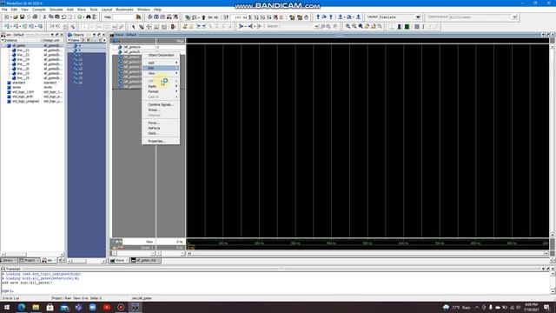Image resolution: width=556 pixels, height=313 pixels.
Task: Open the ModelSim app in the taskbar
Action: click(136, 307)
